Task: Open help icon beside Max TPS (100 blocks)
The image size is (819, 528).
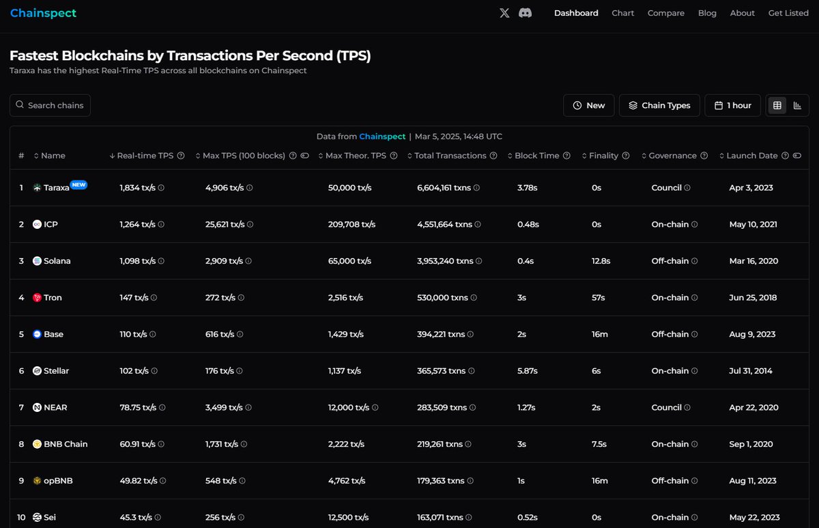Action: (293, 156)
